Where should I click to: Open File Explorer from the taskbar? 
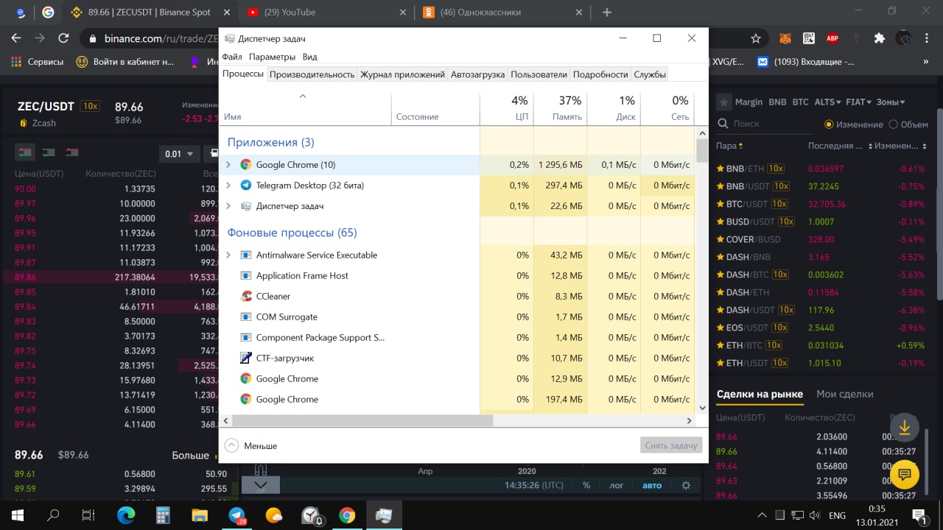coord(200,515)
